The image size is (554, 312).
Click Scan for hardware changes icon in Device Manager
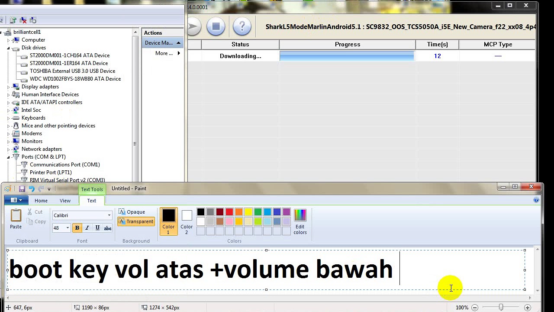[x=33, y=20]
